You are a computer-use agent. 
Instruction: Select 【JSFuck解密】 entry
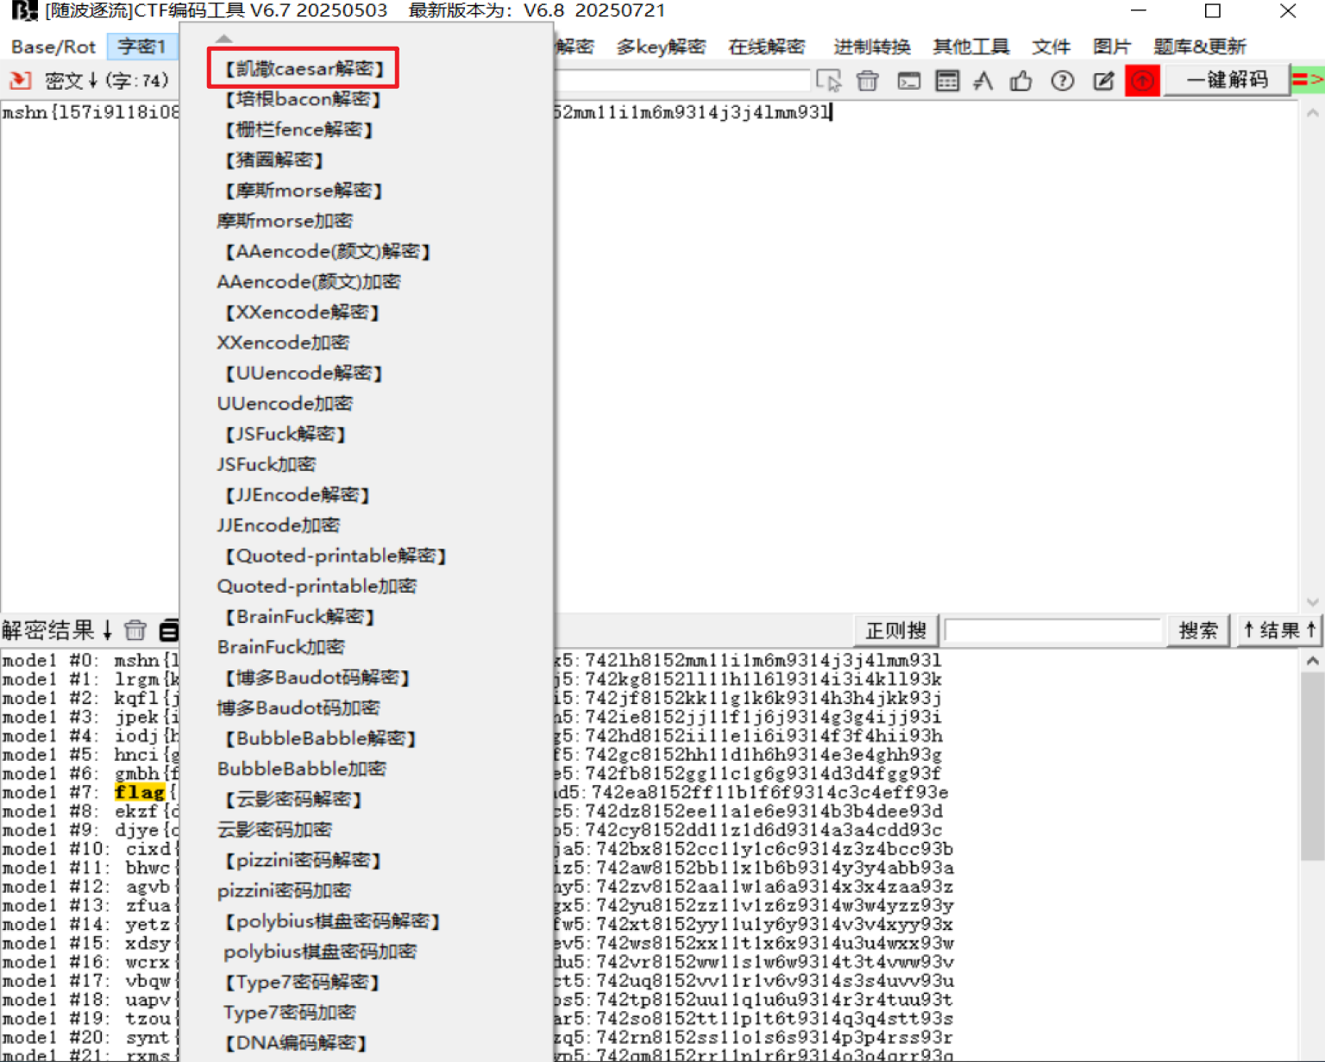click(x=285, y=433)
